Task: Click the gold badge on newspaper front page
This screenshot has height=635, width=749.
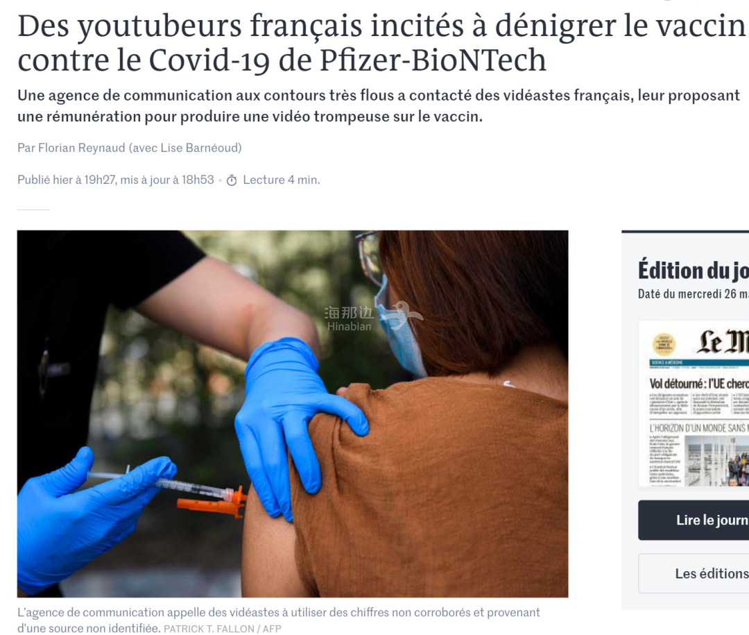Action: click(664, 344)
